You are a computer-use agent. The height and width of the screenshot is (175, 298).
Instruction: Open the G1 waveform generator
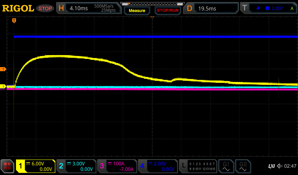pyautogui.click(x=226, y=166)
